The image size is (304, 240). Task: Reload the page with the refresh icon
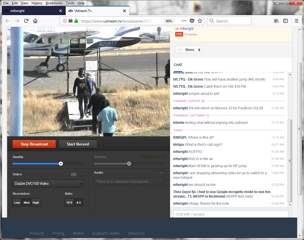(x=26, y=21)
